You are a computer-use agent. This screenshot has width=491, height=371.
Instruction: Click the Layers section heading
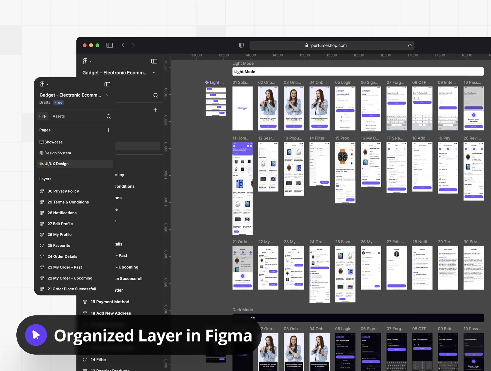click(45, 179)
